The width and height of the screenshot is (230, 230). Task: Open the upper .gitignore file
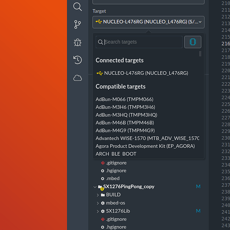(116, 163)
